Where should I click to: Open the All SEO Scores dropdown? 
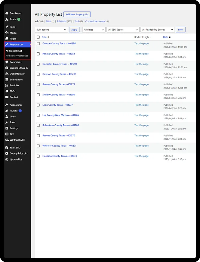[x=123, y=30]
